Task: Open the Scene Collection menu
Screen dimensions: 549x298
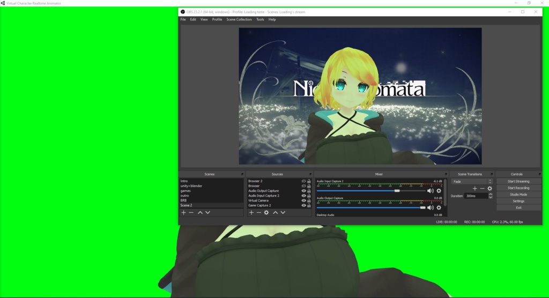Action: [239, 20]
